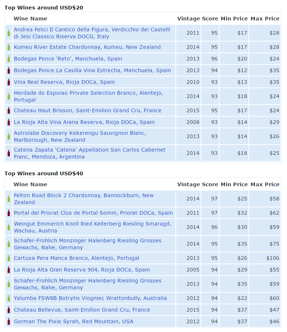
Task: Click the $106 max price for Cartuxa
Action: coord(273,258)
